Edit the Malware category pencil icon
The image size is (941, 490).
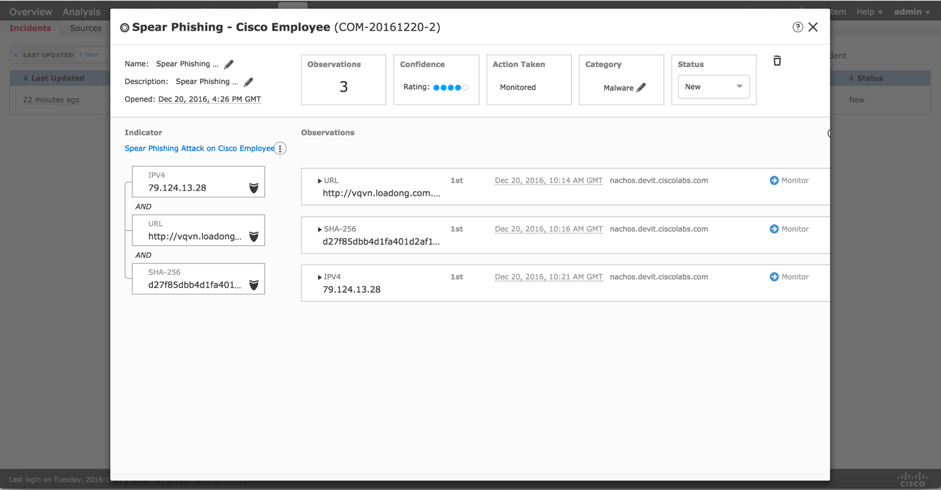tap(641, 88)
